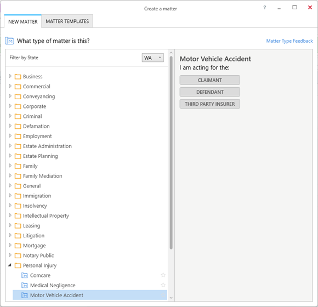
Task: Switch to the Matter Templates tab
Action: 67,21
